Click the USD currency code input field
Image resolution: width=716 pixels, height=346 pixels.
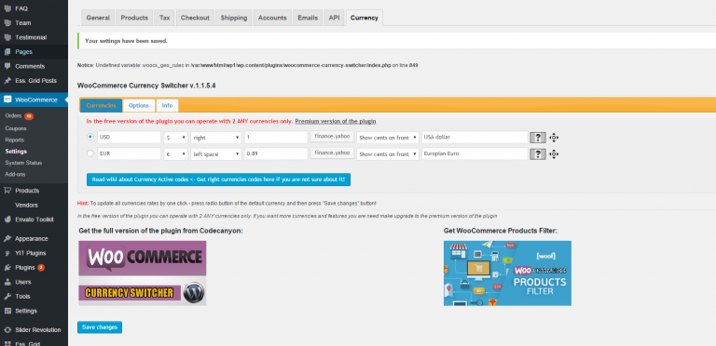[129, 138]
